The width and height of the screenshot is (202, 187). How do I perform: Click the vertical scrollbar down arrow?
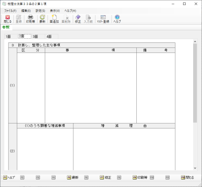tap(195, 168)
